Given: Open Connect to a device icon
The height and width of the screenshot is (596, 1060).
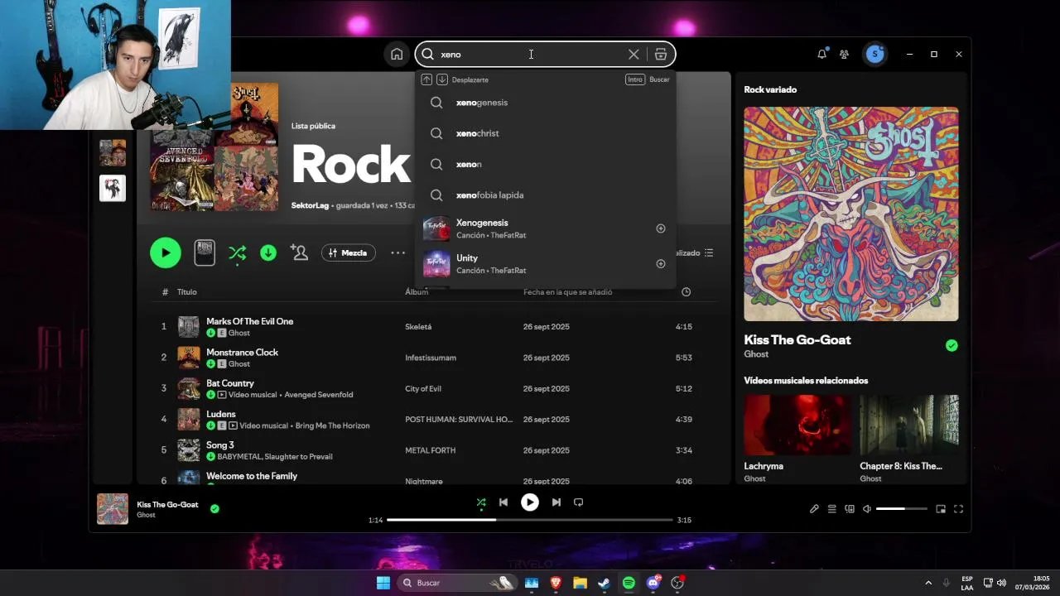Looking at the screenshot, I should [850, 509].
